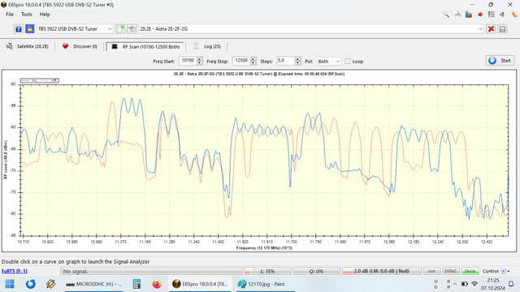Open Calculator from the taskbar

coord(136,284)
